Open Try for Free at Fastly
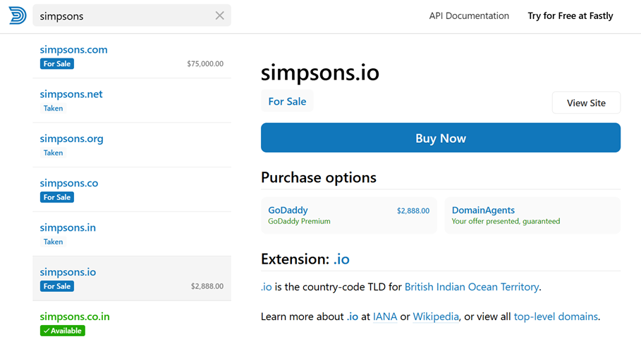This screenshot has width=641, height=344. pyautogui.click(x=570, y=16)
